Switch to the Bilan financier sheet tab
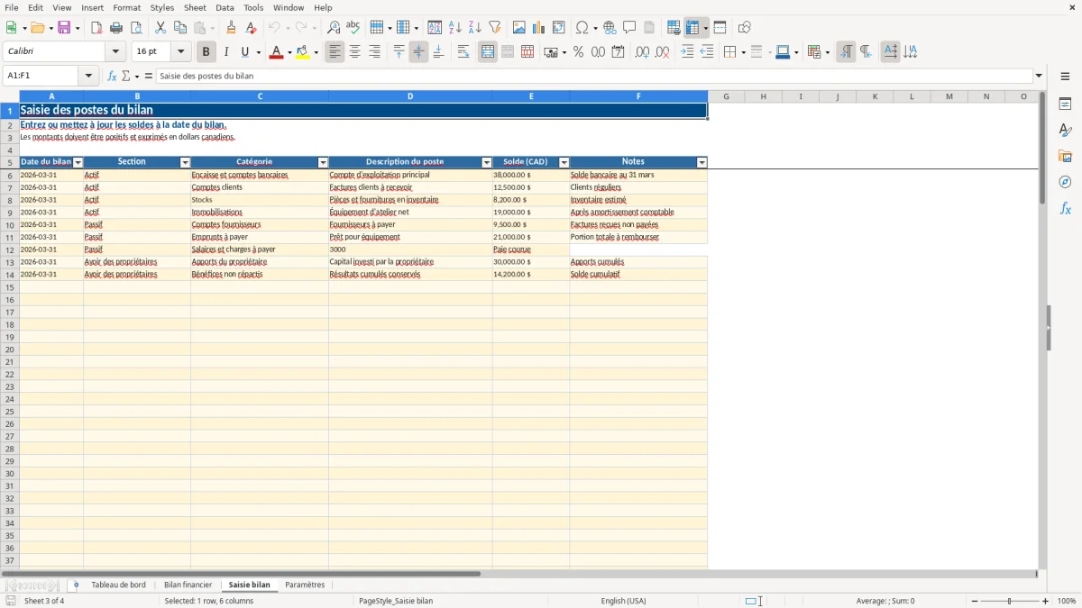The image size is (1082, 608). pyautogui.click(x=188, y=585)
